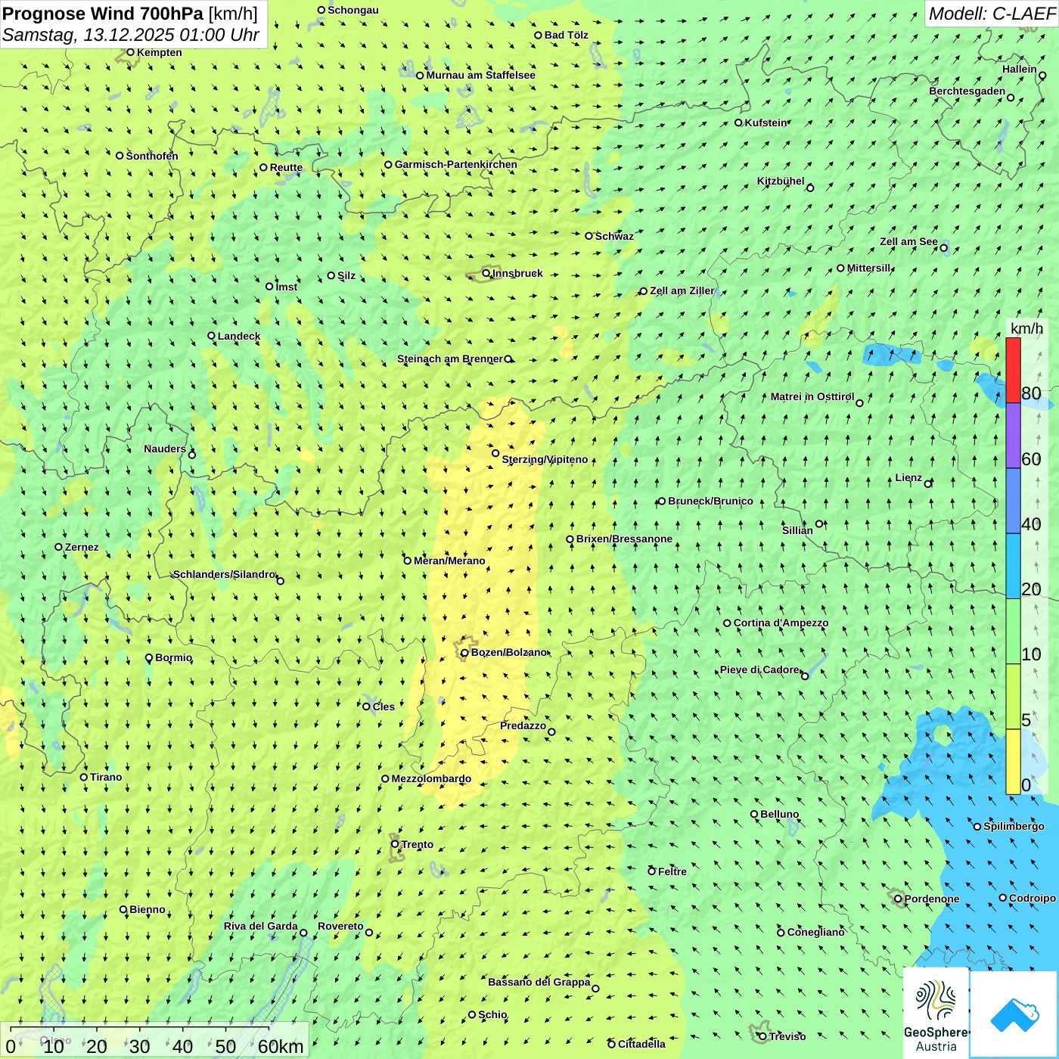Click the Schwaz city marker
Screen dimensions: 1059x1059
[x=589, y=236]
